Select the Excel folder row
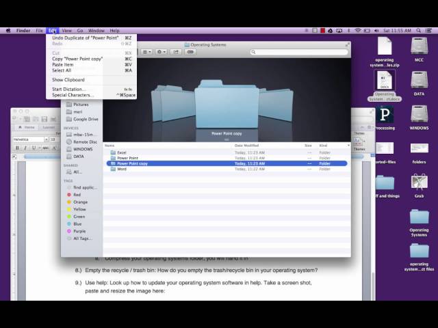The image size is (438, 328). [x=227, y=152]
